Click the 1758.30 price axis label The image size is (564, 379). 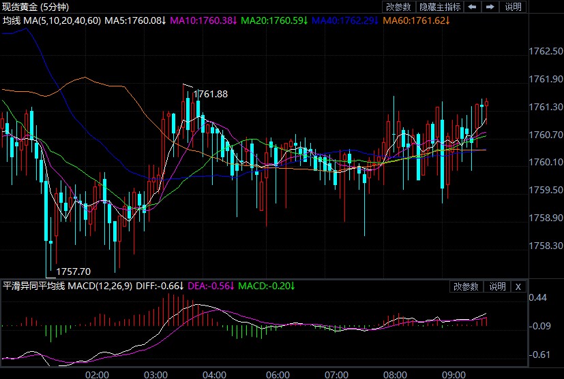(x=546, y=246)
